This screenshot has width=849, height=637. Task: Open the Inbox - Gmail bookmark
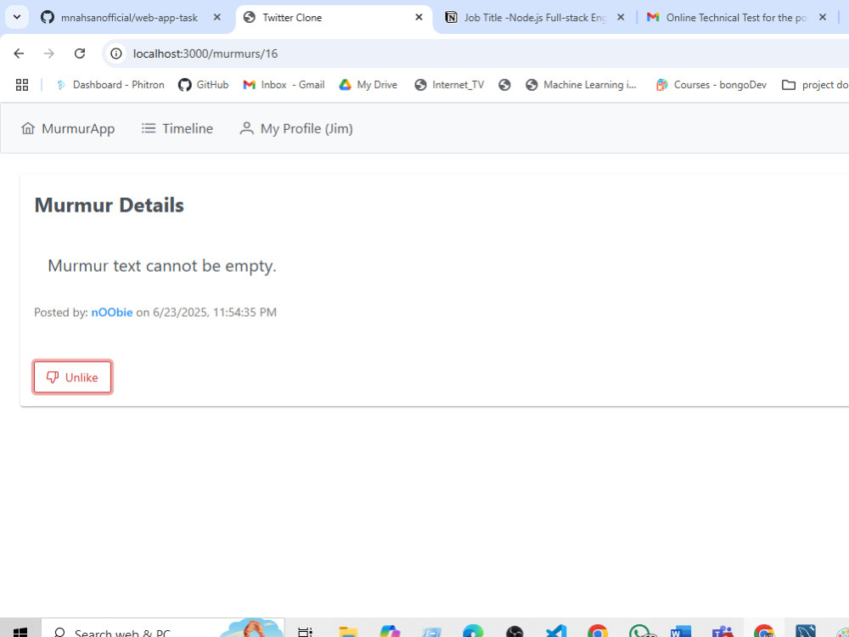(x=284, y=84)
